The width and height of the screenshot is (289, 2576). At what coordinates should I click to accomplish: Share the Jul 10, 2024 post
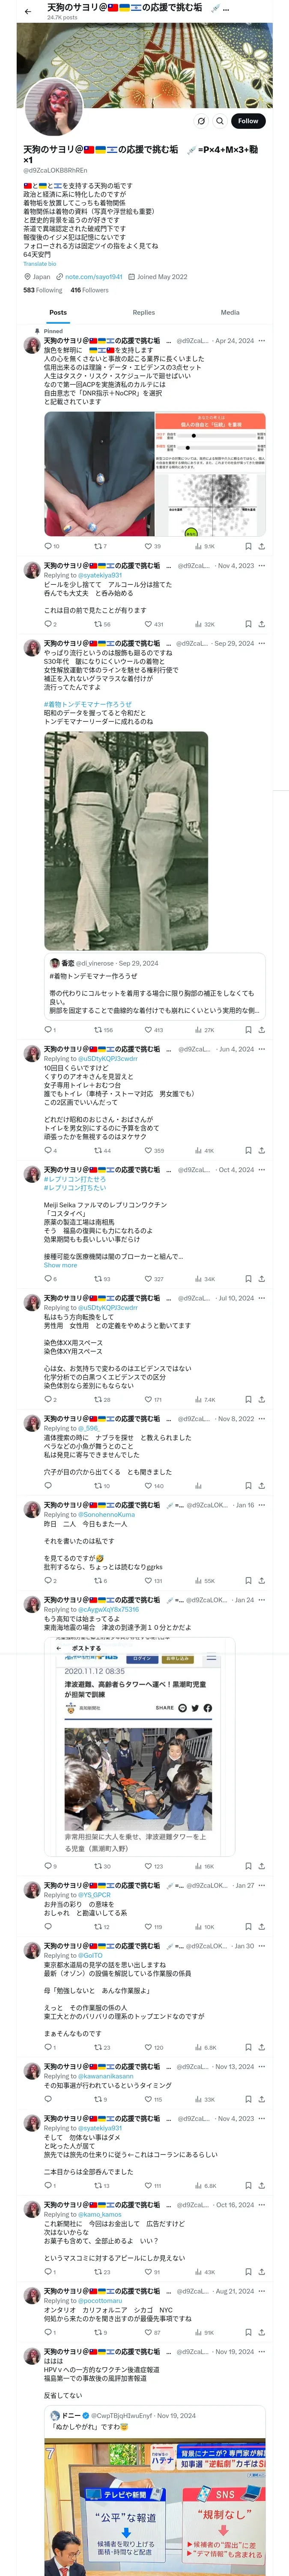pos(261,1399)
